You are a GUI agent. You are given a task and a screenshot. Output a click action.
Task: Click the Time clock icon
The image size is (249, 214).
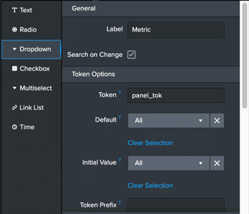click(15, 127)
